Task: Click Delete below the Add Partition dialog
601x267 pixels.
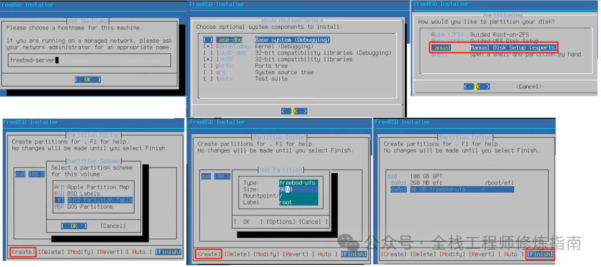Action: (238, 254)
